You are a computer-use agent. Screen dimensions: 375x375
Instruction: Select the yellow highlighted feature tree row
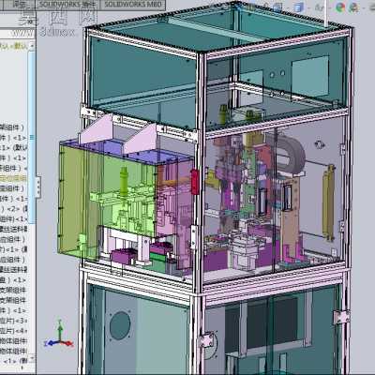pos(13,178)
